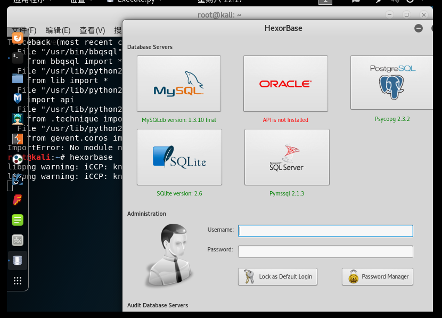The image size is (442, 318).
Task: Click the 'Password:' label
Action: (220, 249)
